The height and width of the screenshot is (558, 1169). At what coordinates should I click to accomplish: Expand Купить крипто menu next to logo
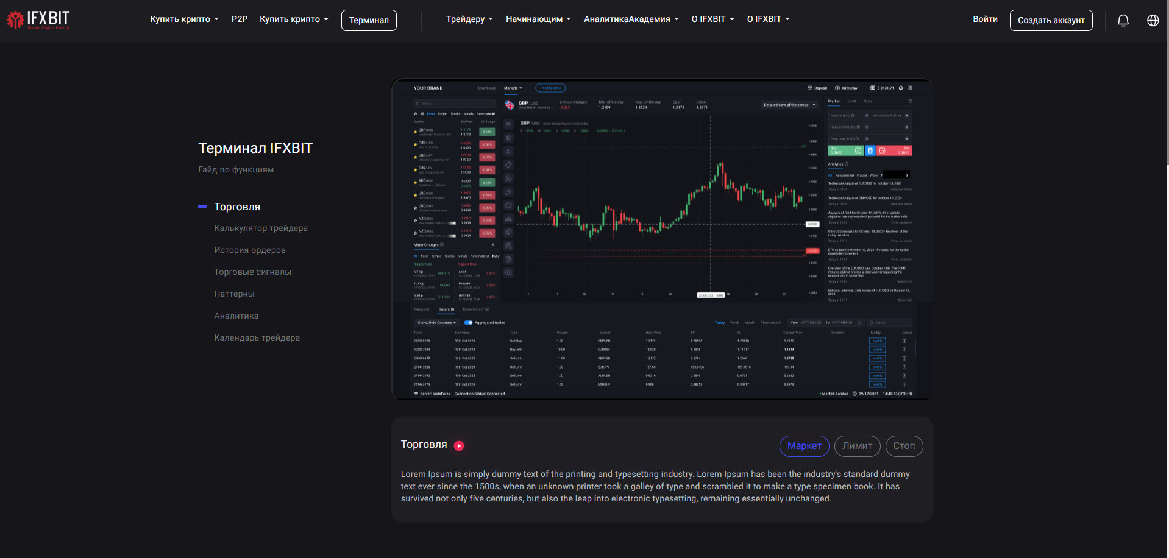(x=184, y=19)
